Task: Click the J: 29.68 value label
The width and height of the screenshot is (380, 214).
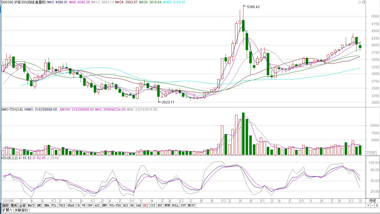Action: pos(53,158)
